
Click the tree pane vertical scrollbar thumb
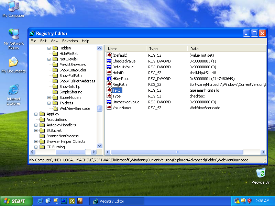(99, 108)
